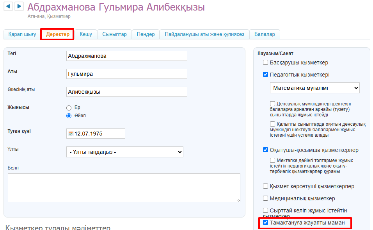The image size is (373, 230).
Task: Click the Тегі surname input field
Action: [x=126, y=56]
